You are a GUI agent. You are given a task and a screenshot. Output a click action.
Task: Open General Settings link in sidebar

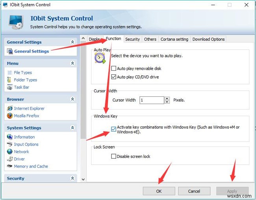32,51
